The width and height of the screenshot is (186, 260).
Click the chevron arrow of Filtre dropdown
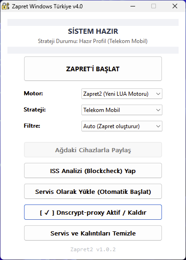pyautogui.click(x=158, y=126)
